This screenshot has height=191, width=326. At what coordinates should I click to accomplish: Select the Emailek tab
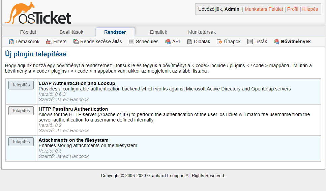(x=158, y=32)
